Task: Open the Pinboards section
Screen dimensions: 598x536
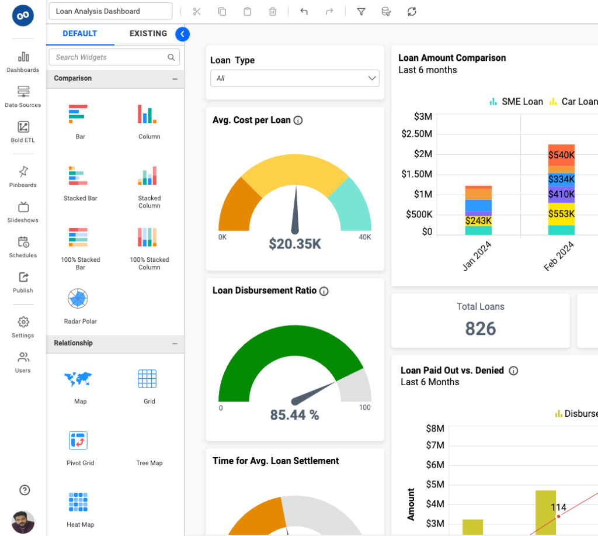Action: [x=23, y=177]
